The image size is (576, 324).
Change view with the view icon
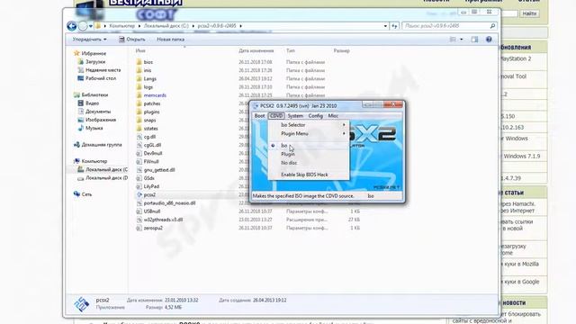point(453,40)
